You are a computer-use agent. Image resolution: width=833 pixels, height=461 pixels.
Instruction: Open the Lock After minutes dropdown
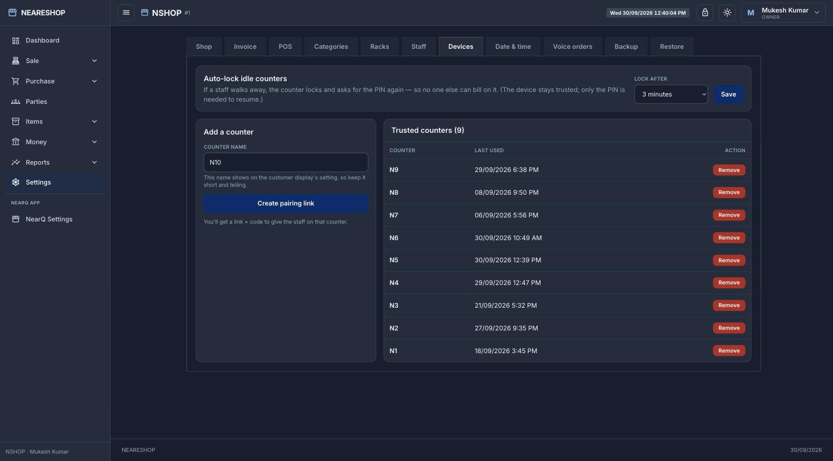point(671,94)
